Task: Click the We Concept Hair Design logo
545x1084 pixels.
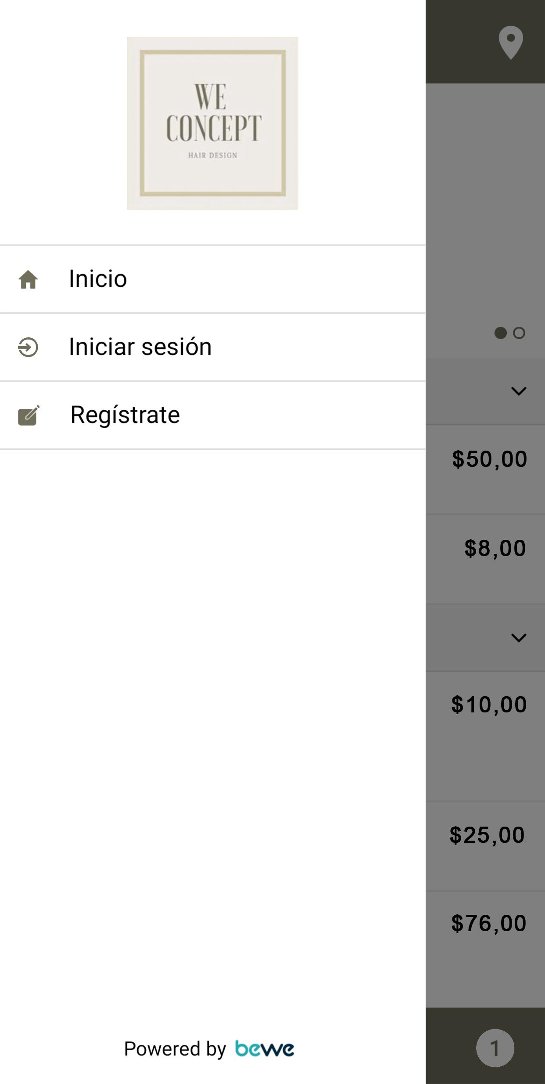Action: tap(213, 123)
